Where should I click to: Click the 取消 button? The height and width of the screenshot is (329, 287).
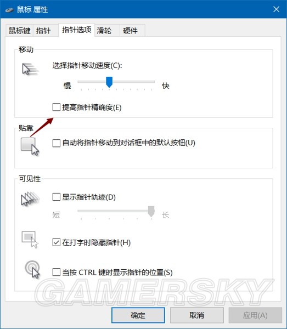tap(196, 315)
